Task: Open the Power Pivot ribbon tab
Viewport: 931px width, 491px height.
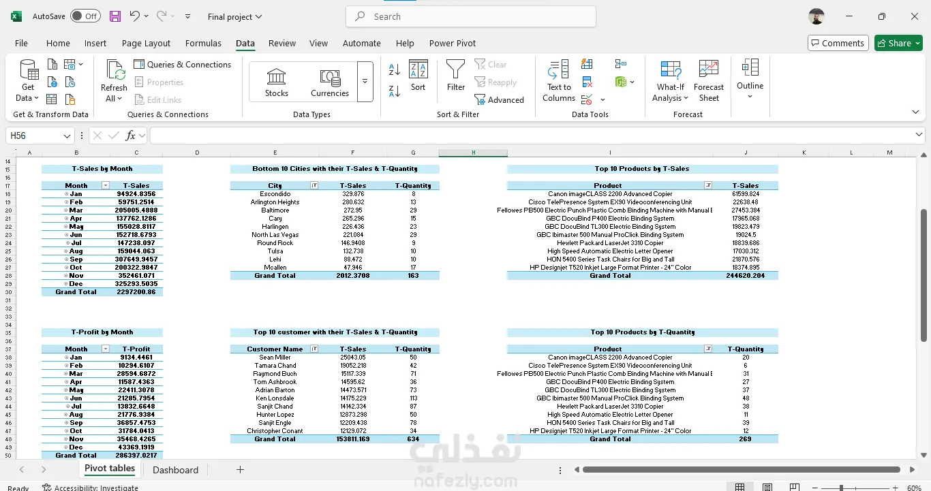Action: pos(452,43)
